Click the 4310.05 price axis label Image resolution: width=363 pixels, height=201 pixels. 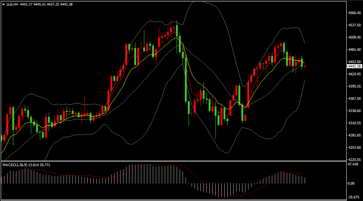[x=354, y=123]
